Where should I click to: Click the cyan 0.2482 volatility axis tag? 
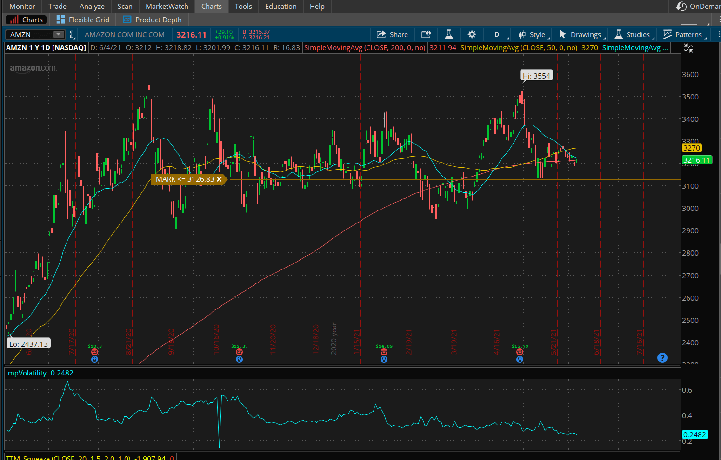coord(694,435)
